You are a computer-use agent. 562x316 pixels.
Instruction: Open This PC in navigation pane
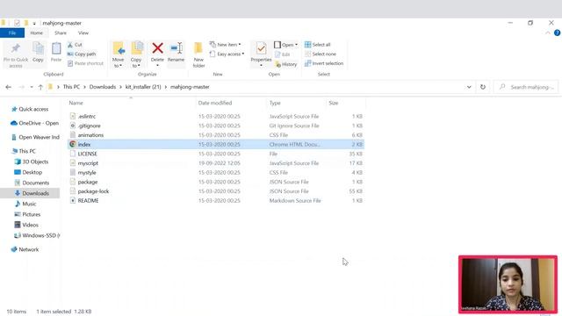click(24, 151)
